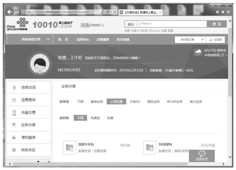Click the browser back arrow button
The image size is (236, 170).
[10, 12]
